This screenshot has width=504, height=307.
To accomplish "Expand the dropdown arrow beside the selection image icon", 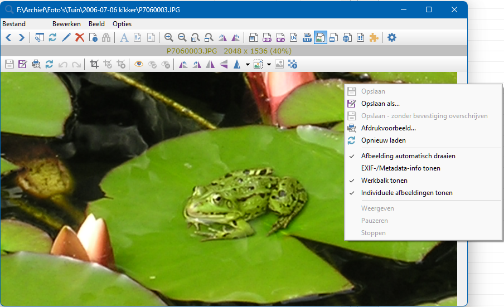I will click(x=269, y=65).
